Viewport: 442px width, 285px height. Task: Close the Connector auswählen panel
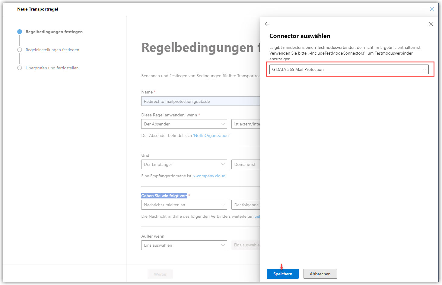pyautogui.click(x=431, y=24)
